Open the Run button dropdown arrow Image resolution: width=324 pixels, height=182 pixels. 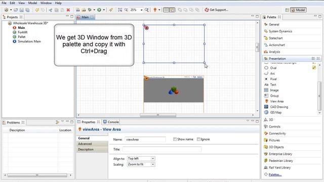(x=104, y=10)
